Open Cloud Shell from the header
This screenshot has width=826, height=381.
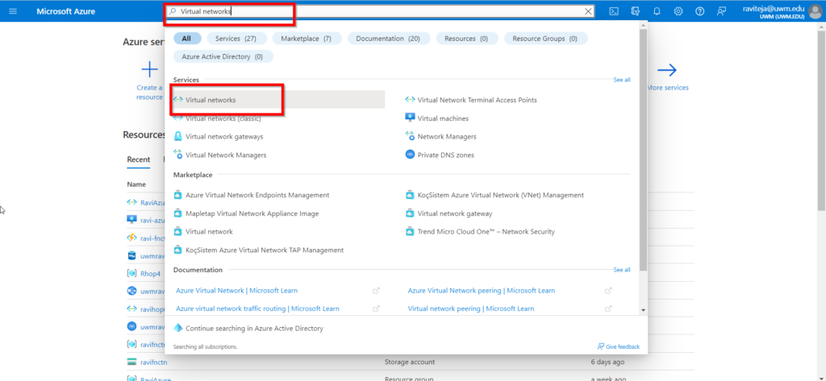tap(614, 11)
